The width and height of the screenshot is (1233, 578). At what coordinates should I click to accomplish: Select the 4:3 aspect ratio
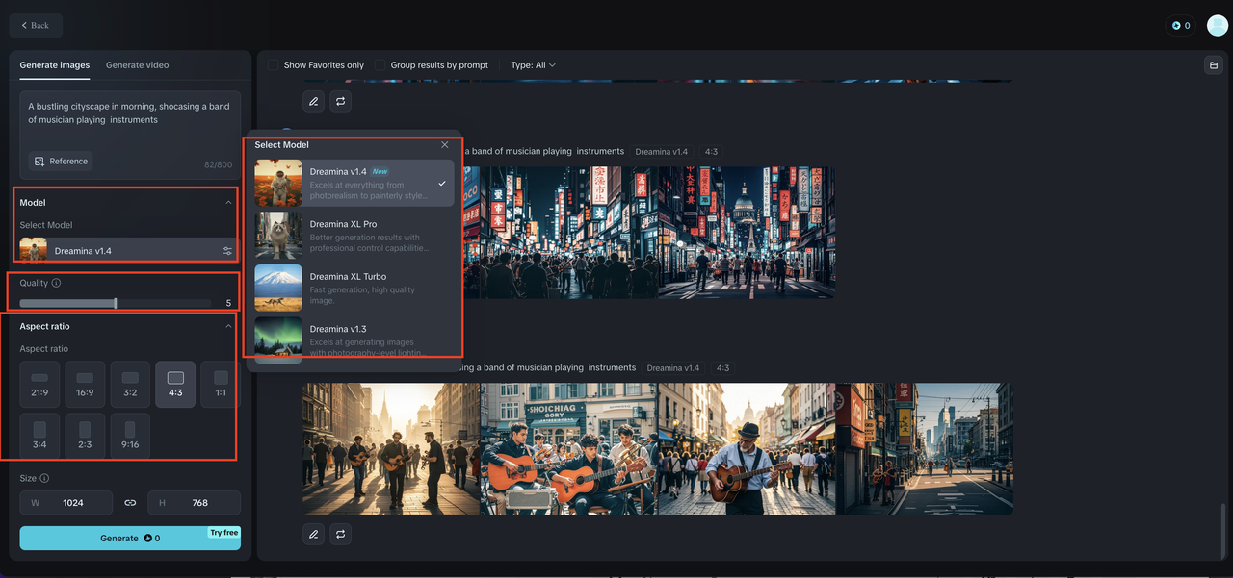coord(175,385)
